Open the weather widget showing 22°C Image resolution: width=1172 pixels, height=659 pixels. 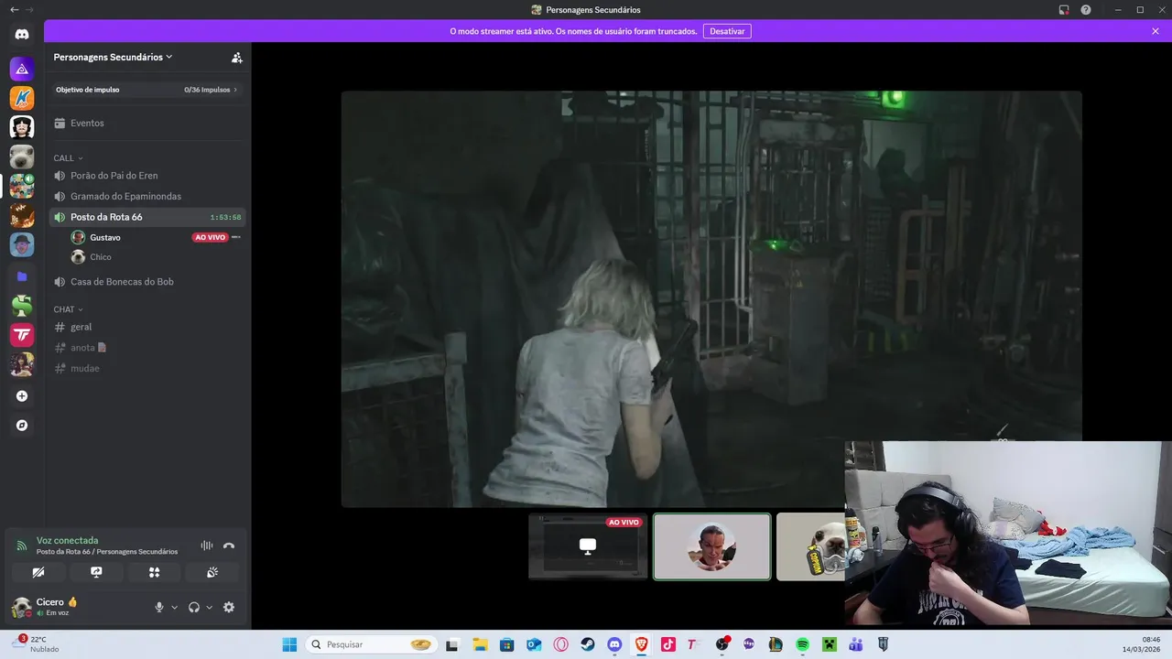[x=37, y=644]
